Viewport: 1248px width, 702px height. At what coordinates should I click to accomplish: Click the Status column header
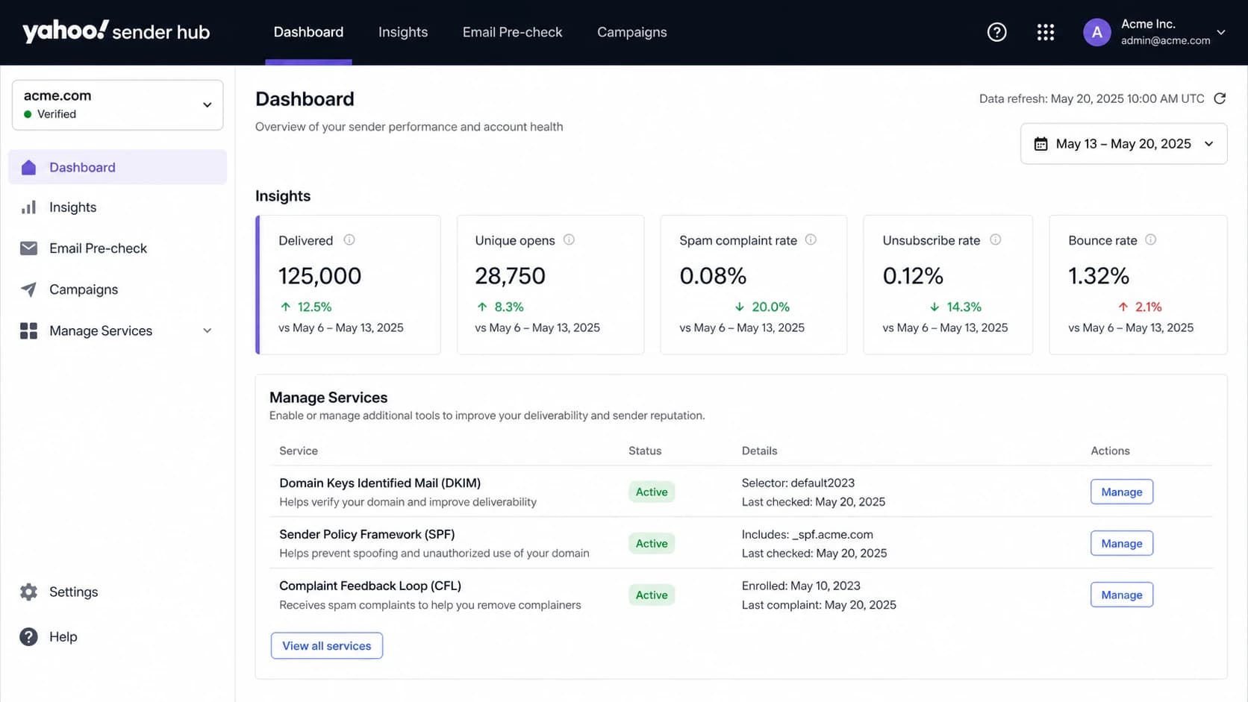[x=645, y=451]
